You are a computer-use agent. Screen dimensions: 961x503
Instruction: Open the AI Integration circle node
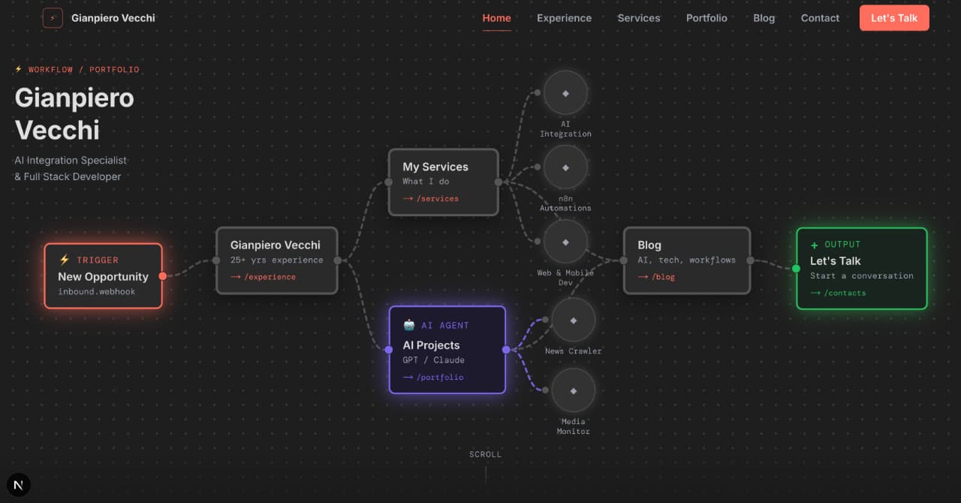(x=565, y=93)
